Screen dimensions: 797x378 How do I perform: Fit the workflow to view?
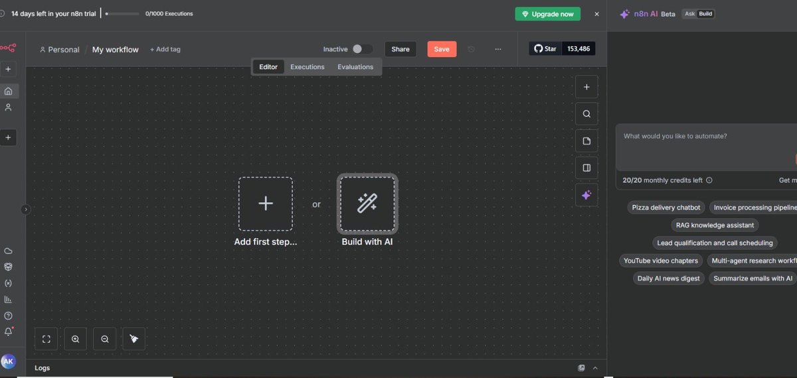(x=46, y=339)
